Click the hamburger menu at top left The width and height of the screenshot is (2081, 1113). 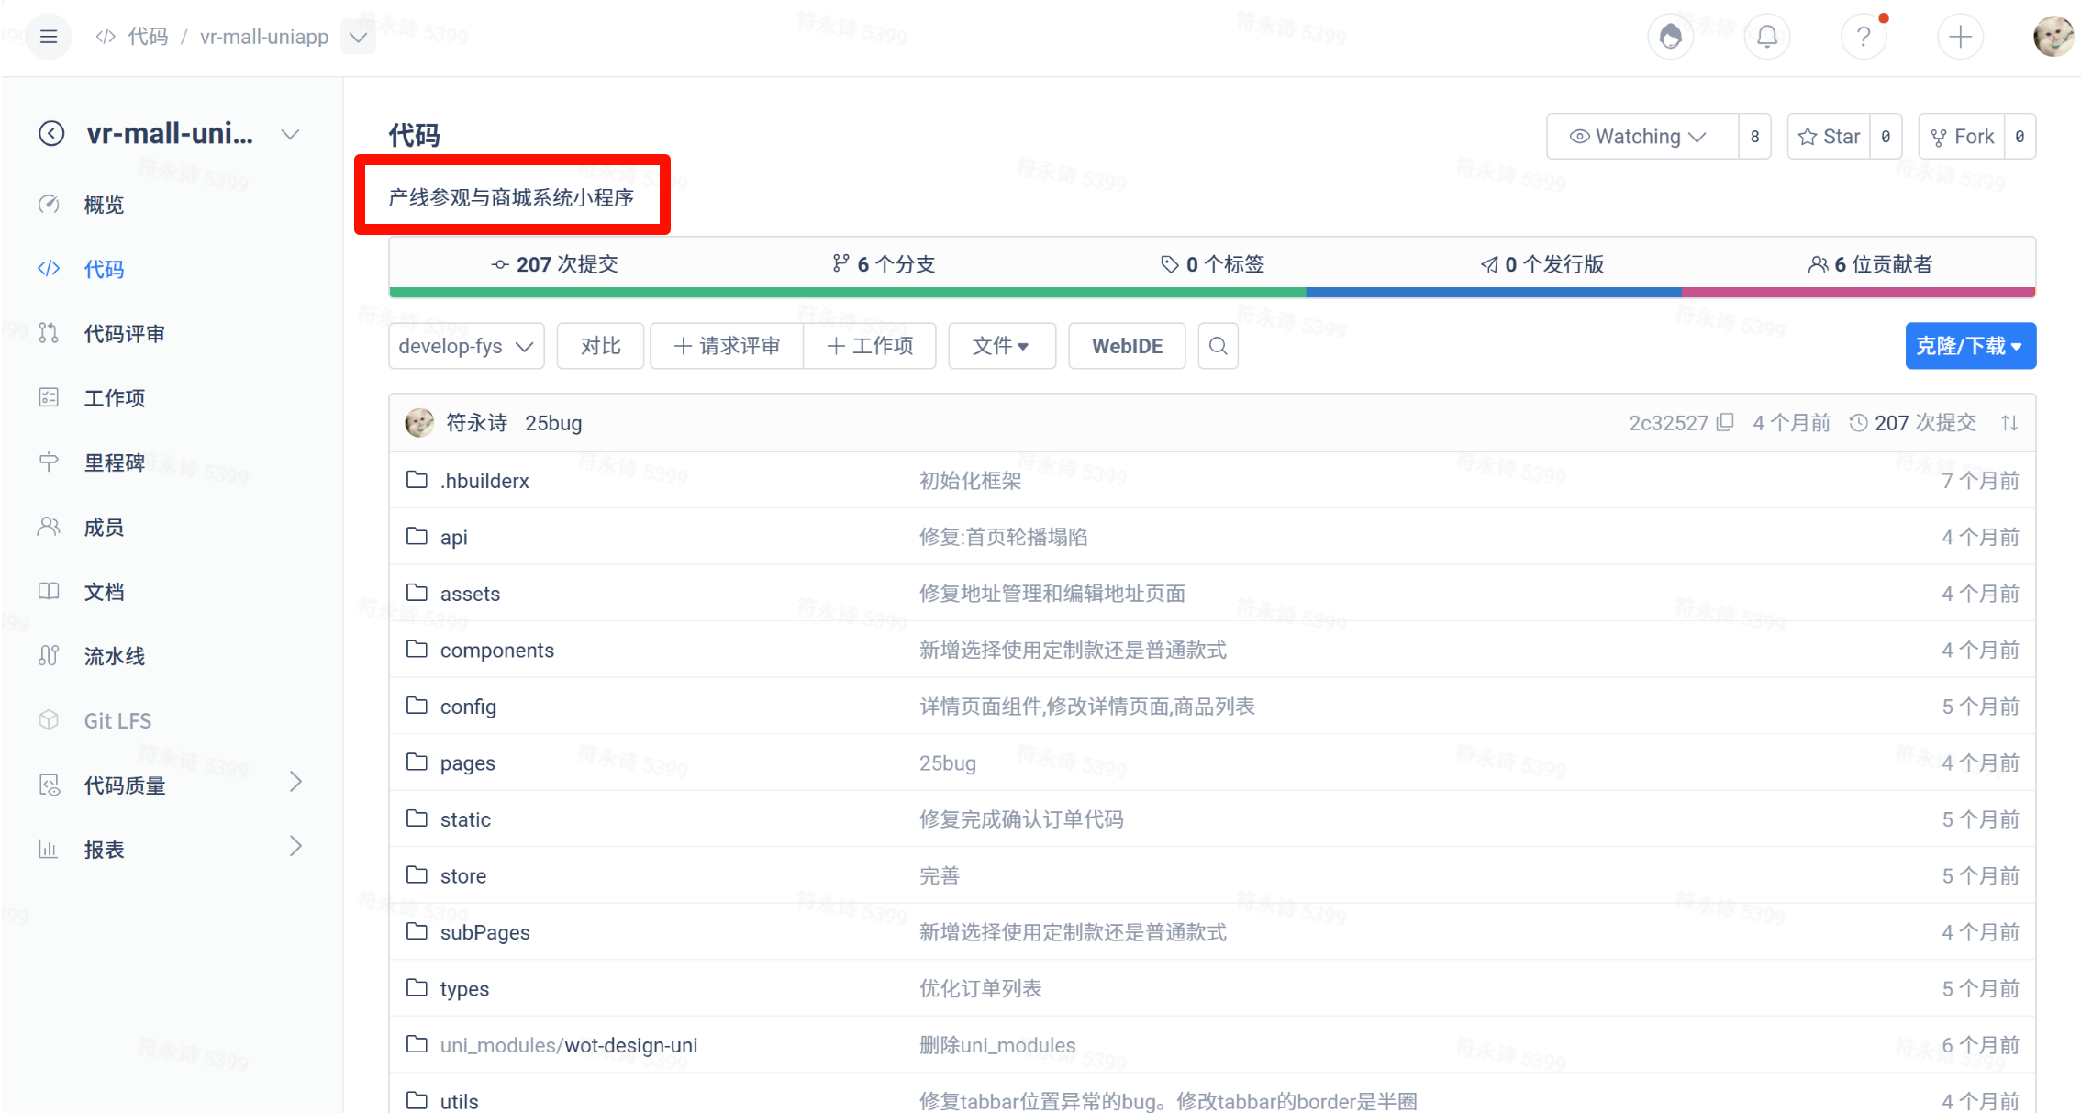pyautogui.click(x=49, y=36)
